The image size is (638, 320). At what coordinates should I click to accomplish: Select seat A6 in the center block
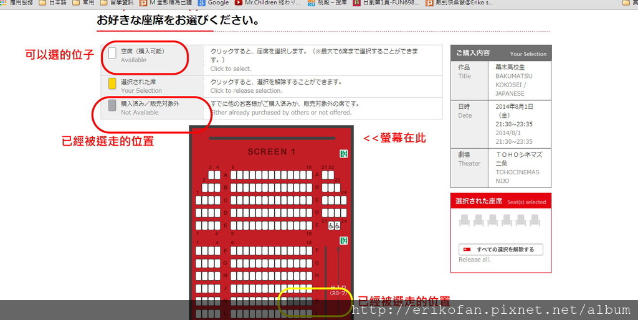tap(234, 175)
